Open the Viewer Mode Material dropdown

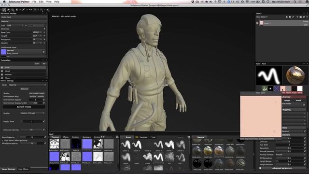[x=27, y=85]
